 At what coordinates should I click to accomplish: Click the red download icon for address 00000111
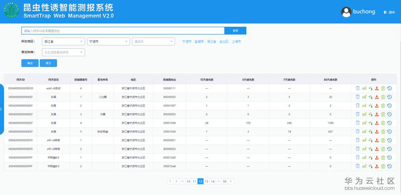[377, 88]
